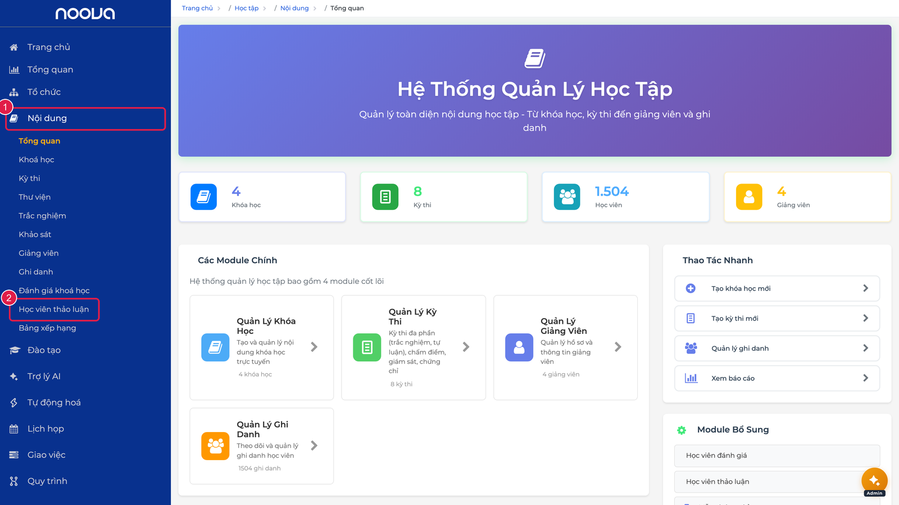Click the chevron on Tạo kỳ thi mới
Screen dimensions: 899x505
point(865,318)
